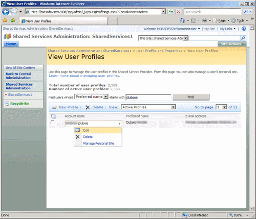The width and height of the screenshot is (256, 219).
Task: Click the SharePoint help icon
Action: (x=244, y=29)
